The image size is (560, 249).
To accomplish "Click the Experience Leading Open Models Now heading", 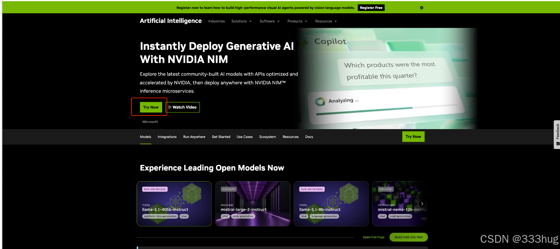I will [x=212, y=168].
